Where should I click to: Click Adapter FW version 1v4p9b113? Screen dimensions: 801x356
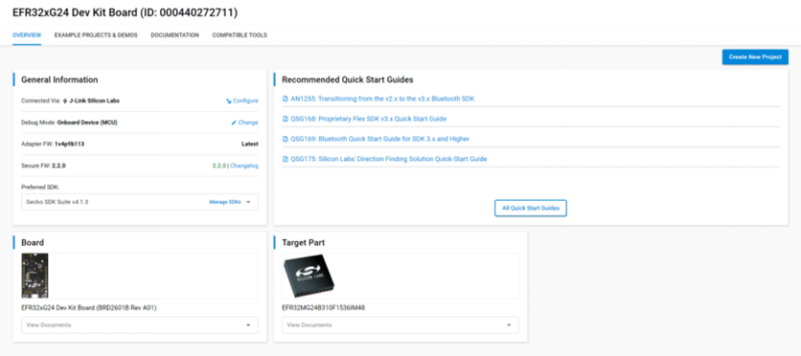(70, 145)
